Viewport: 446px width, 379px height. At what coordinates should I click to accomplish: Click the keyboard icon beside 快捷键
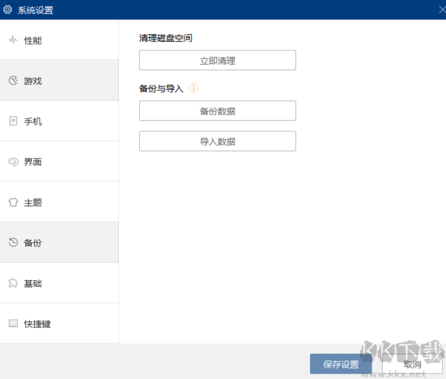pos(13,323)
